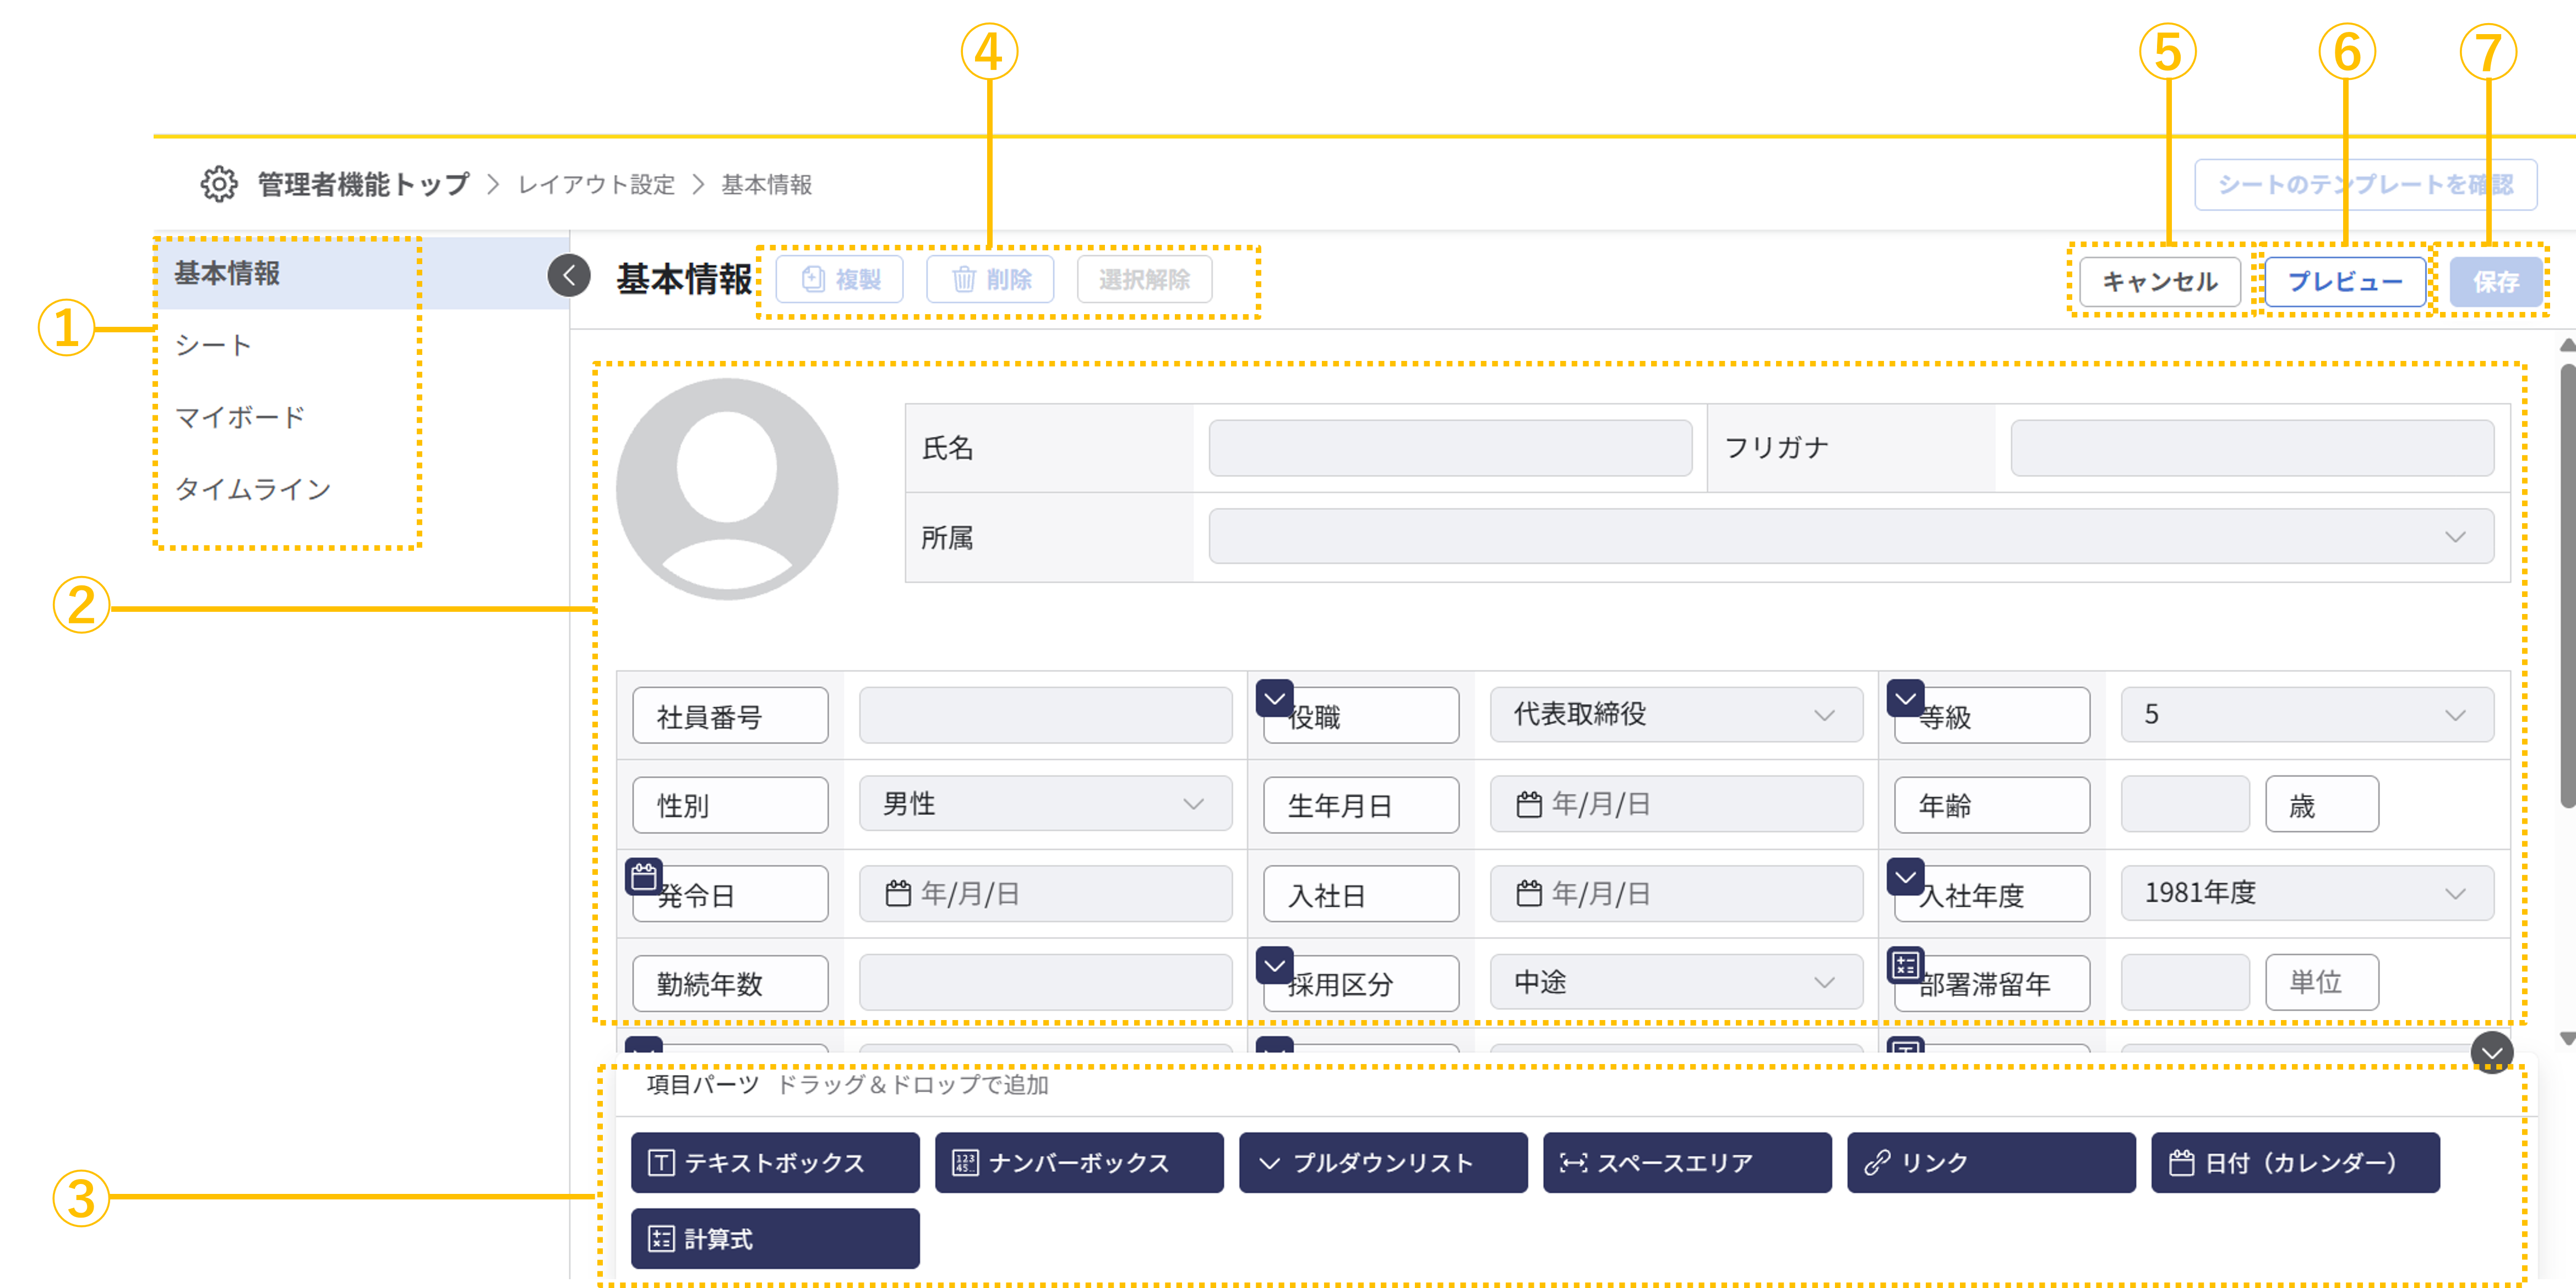Image resolution: width=2576 pixels, height=1288 pixels.
Task: Select the スペースエリア part
Action: (1687, 1162)
